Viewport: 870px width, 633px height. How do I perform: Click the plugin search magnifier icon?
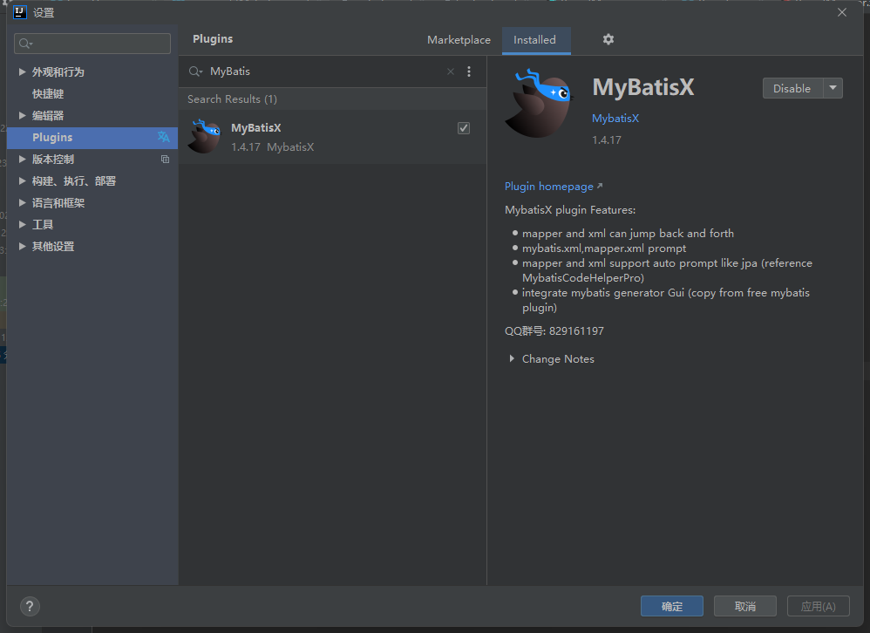coord(195,71)
